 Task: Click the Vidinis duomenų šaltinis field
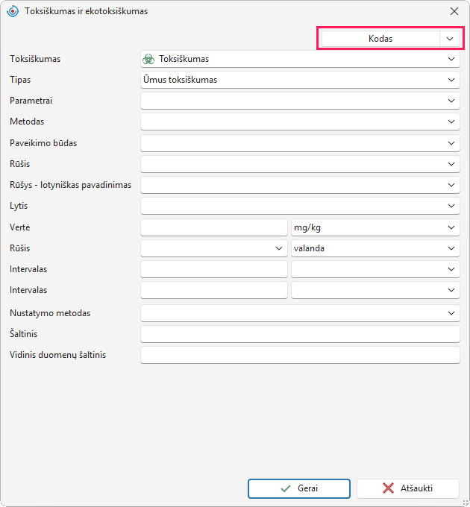point(300,355)
